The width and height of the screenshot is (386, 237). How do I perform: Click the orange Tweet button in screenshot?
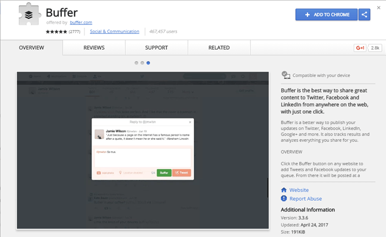click(x=182, y=172)
